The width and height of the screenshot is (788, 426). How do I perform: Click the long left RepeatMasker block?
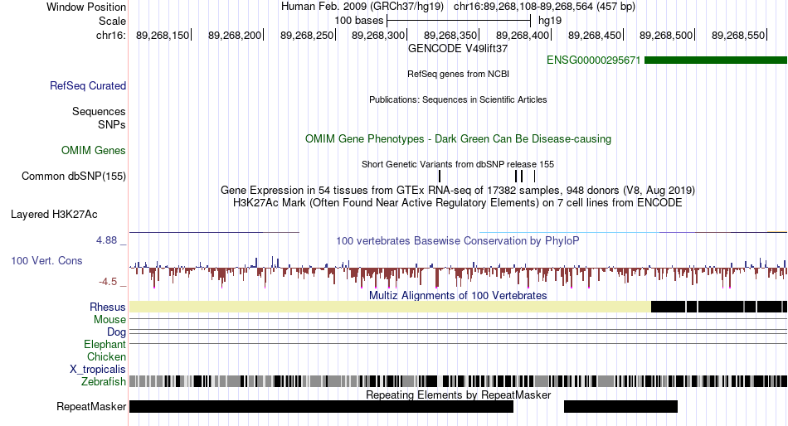321,406
